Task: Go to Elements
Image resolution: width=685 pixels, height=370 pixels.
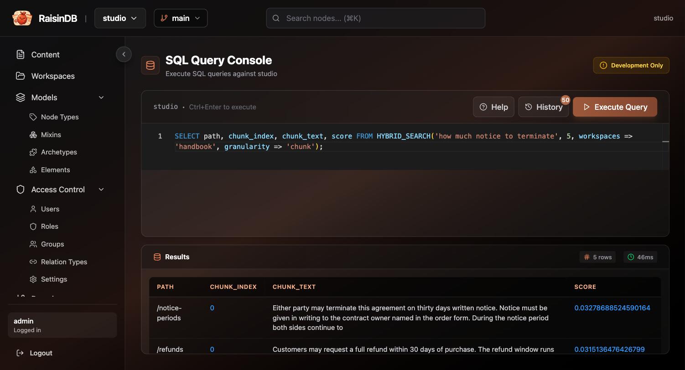Action: pyautogui.click(x=55, y=170)
